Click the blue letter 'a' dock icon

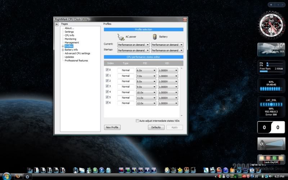[226, 170]
